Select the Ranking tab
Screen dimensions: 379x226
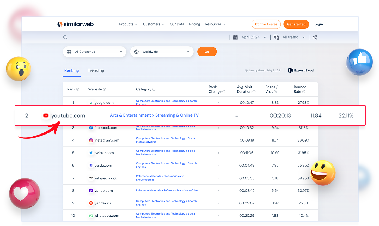point(72,70)
